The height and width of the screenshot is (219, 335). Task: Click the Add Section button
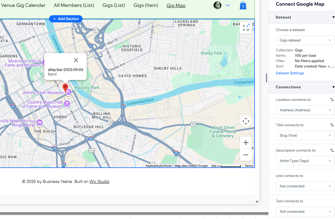[x=66, y=19]
